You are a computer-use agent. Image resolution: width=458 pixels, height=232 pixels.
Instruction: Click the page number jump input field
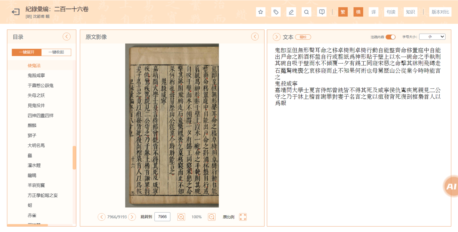tap(162, 217)
